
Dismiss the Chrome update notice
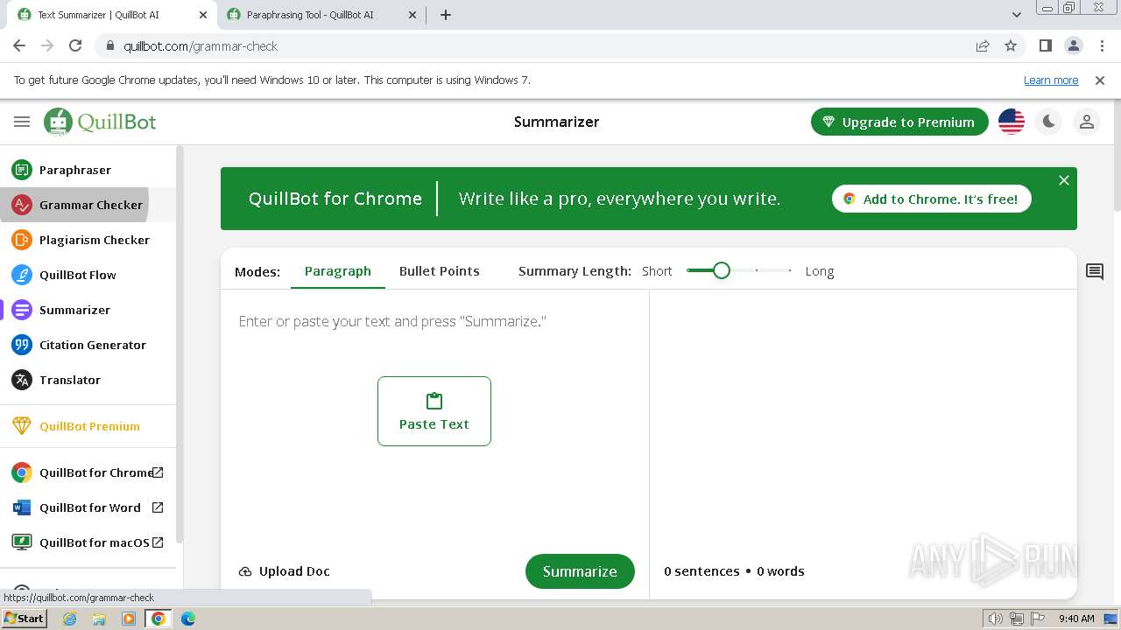pyautogui.click(x=1100, y=80)
